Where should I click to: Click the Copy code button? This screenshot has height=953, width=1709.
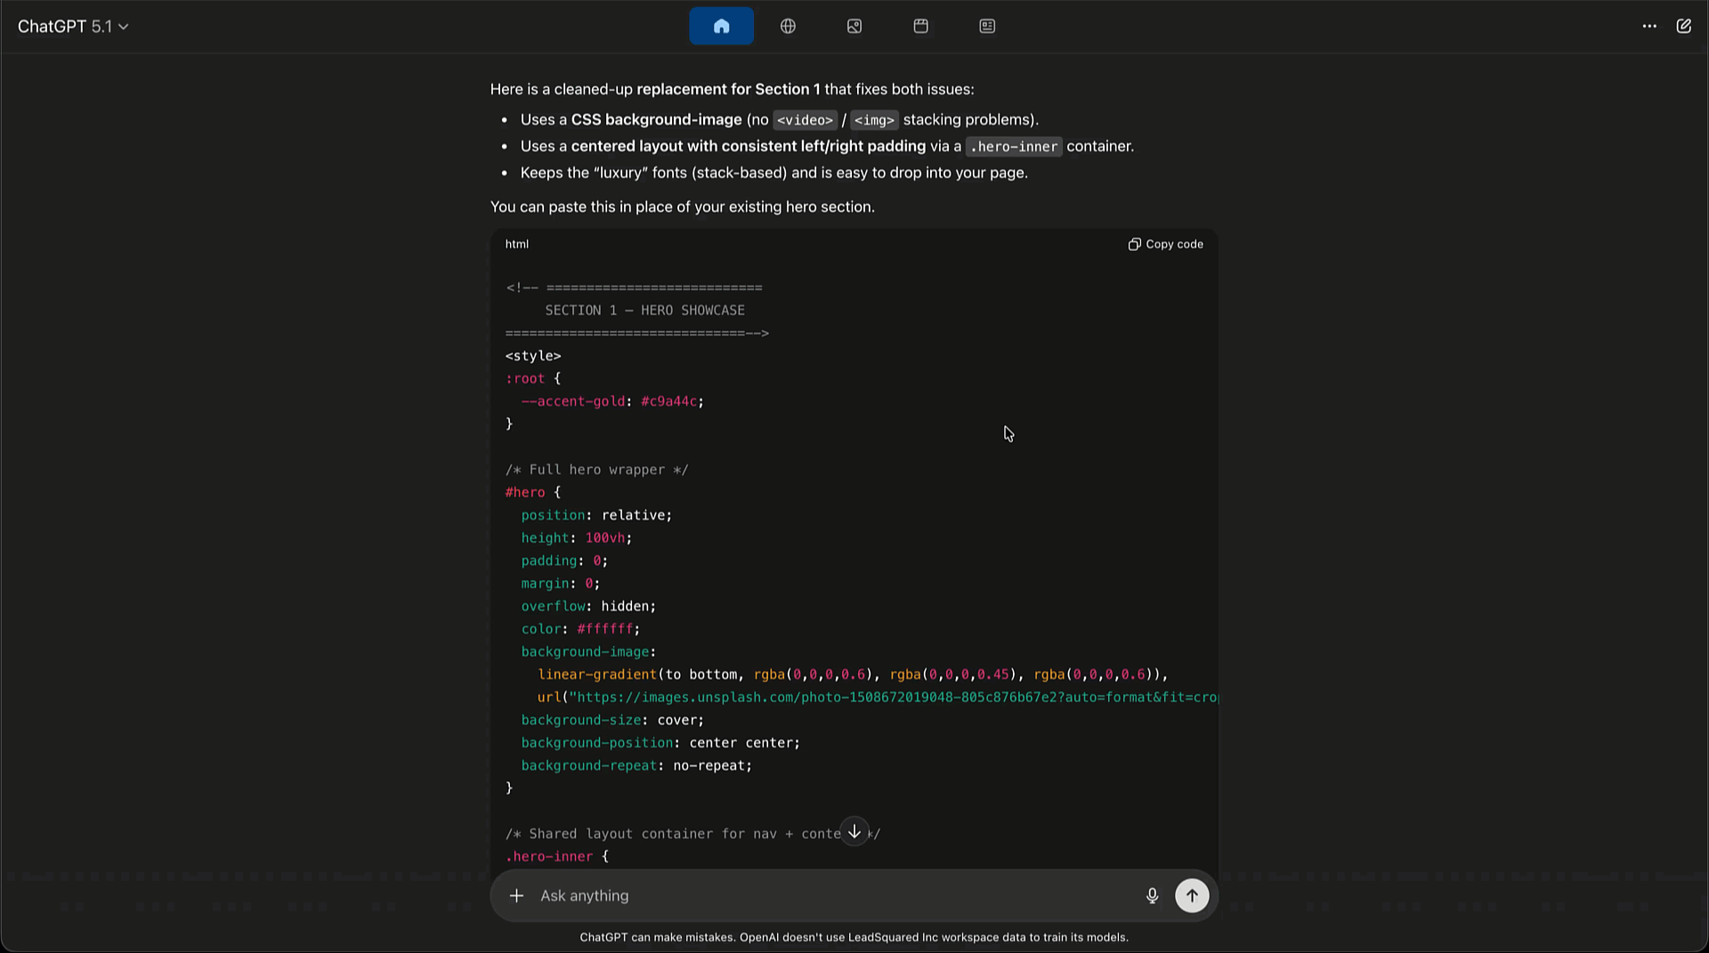click(1173, 244)
